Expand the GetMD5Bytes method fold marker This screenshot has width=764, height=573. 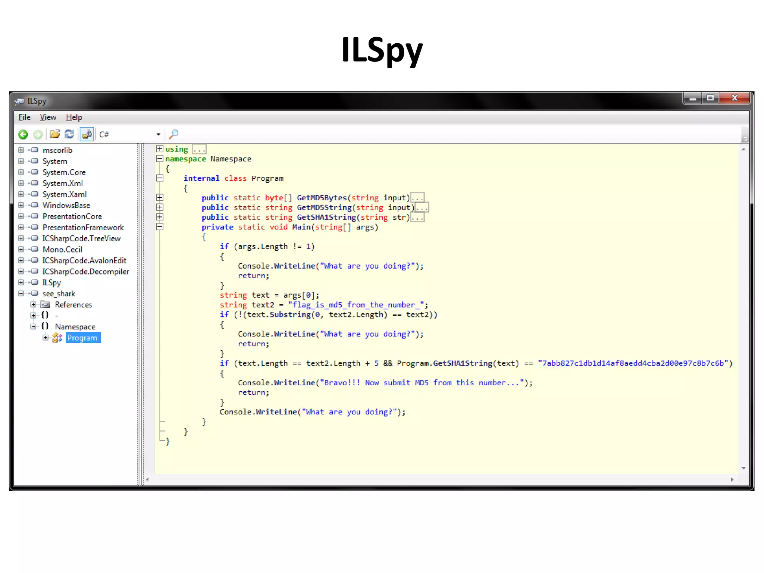(x=160, y=197)
